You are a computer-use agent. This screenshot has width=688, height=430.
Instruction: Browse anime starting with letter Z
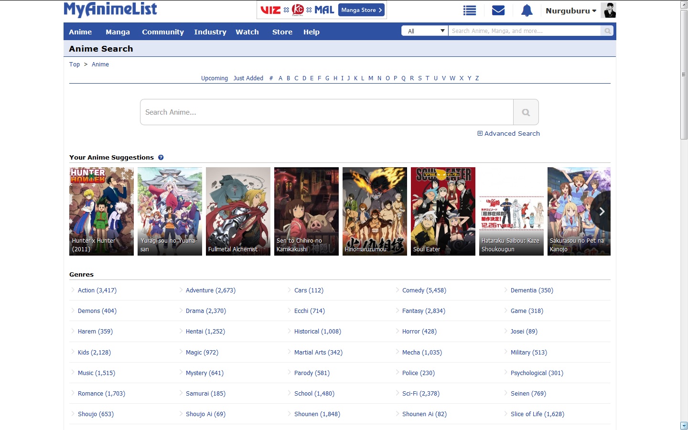(477, 78)
